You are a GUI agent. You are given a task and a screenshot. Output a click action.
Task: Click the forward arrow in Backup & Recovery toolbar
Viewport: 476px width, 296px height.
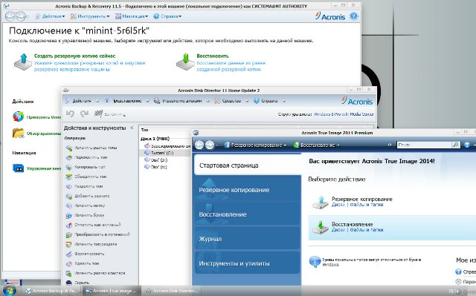(22, 16)
